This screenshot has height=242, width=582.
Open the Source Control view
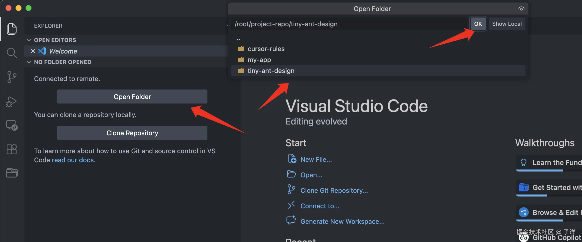coord(12,77)
